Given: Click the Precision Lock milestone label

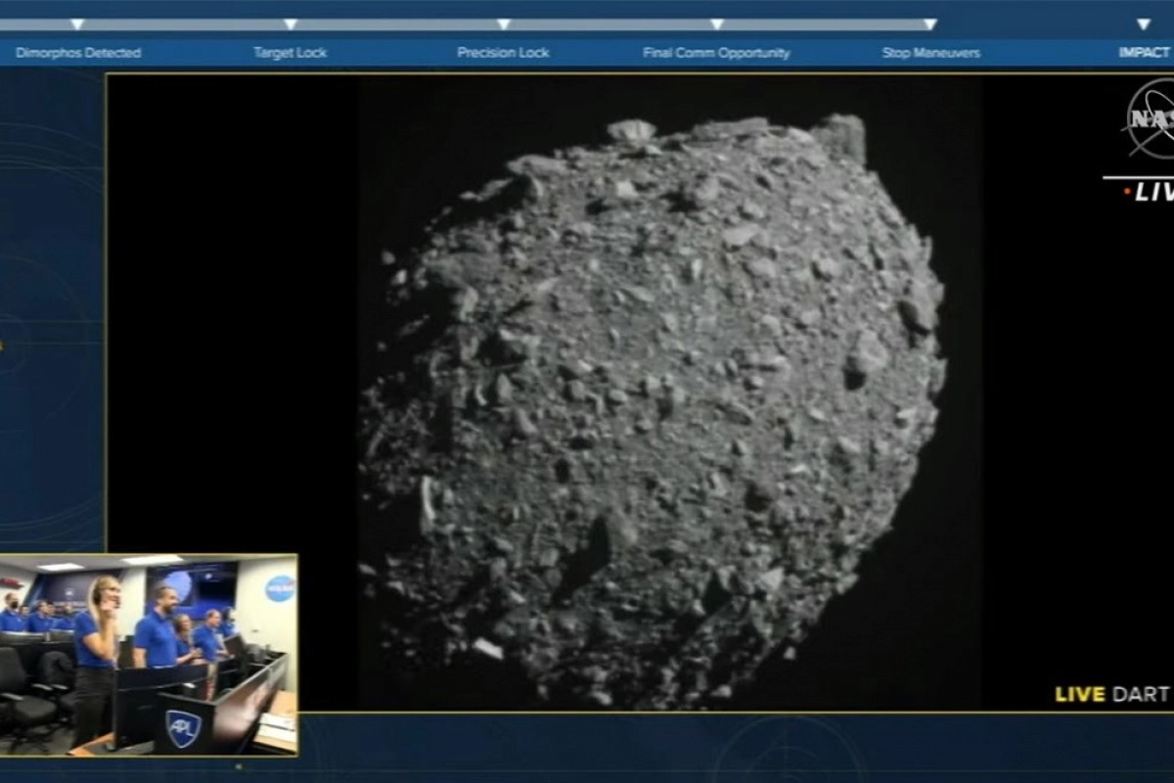Looking at the screenshot, I should pyautogui.click(x=503, y=53).
